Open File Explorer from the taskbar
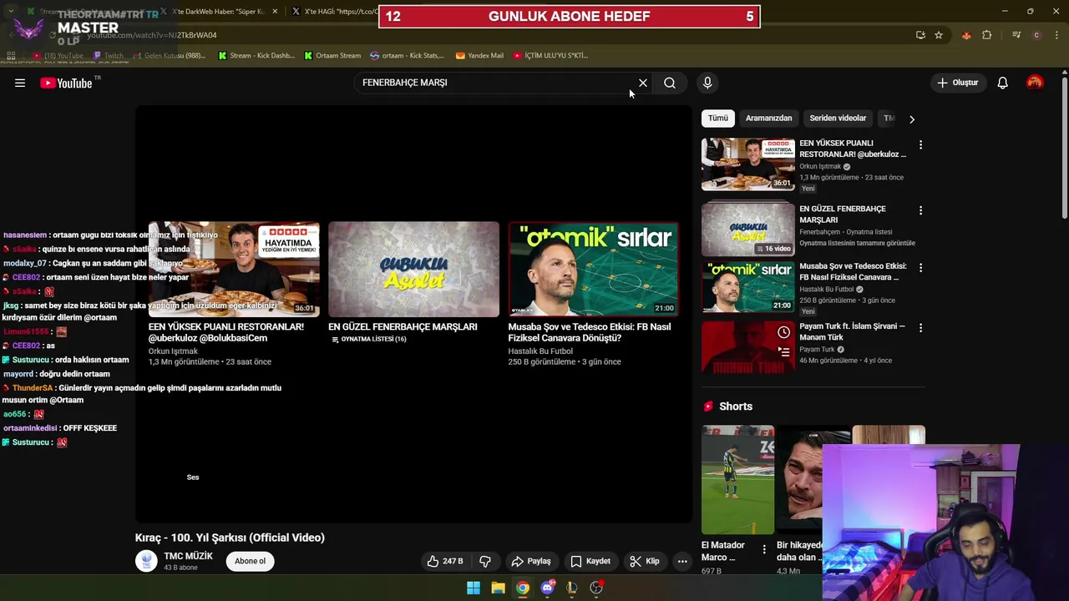 tap(498, 588)
